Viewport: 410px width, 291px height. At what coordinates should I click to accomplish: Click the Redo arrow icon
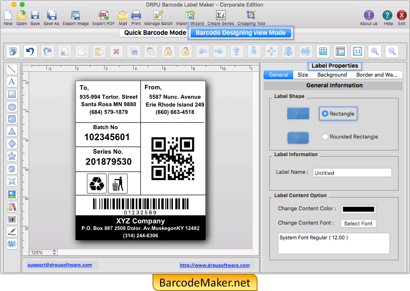[x=47, y=51]
